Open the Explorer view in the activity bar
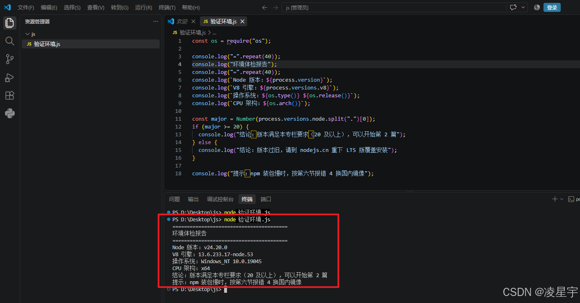This screenshot has height=303, width=580. pyautogui.click(x=10, y=23)
